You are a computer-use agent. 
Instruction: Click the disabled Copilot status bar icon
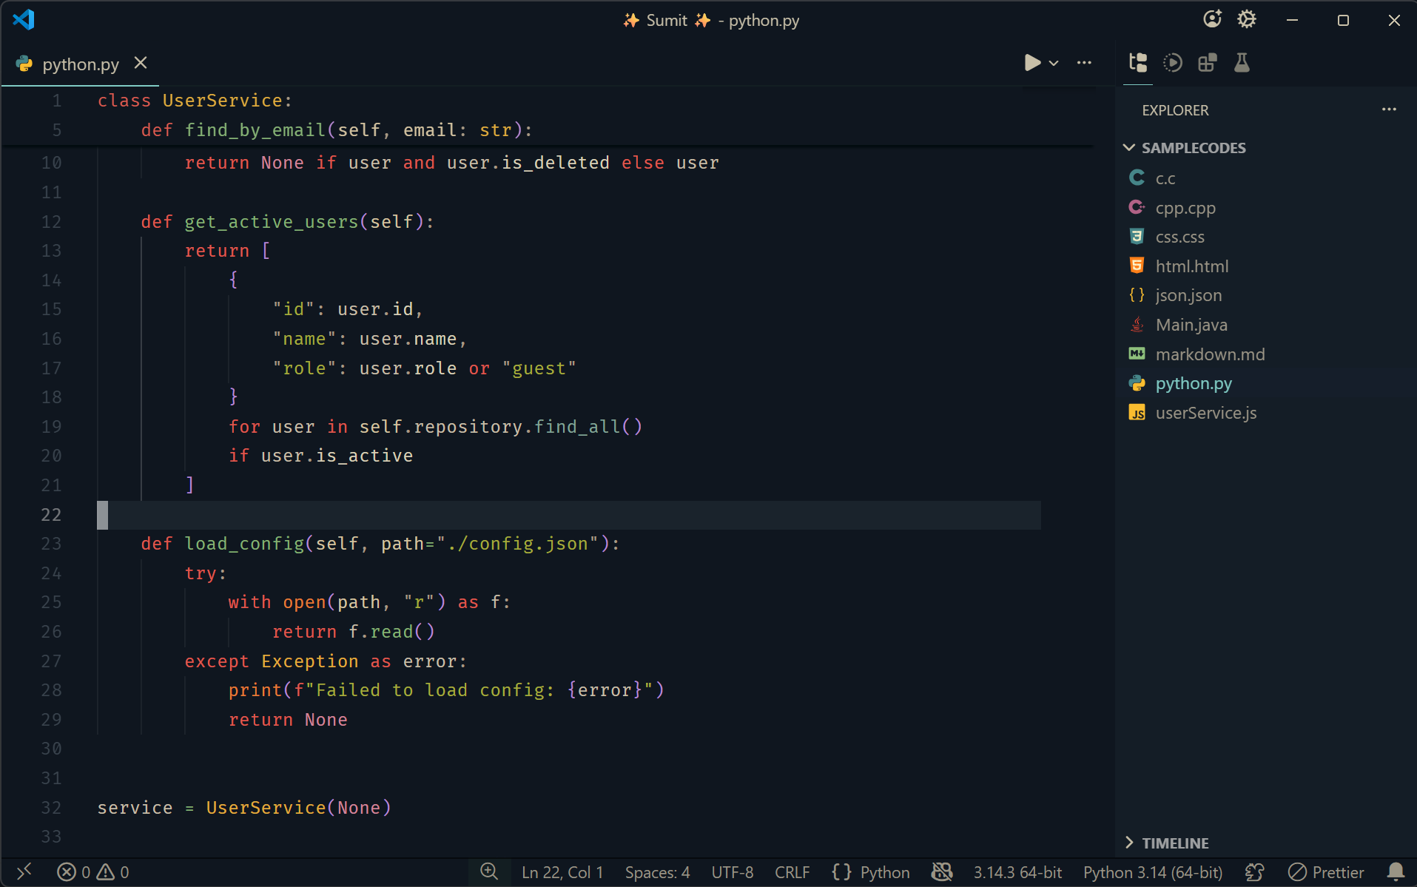click(941, 872)
